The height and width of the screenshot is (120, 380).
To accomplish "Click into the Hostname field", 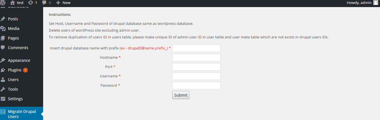I will [x=196, y=58].
